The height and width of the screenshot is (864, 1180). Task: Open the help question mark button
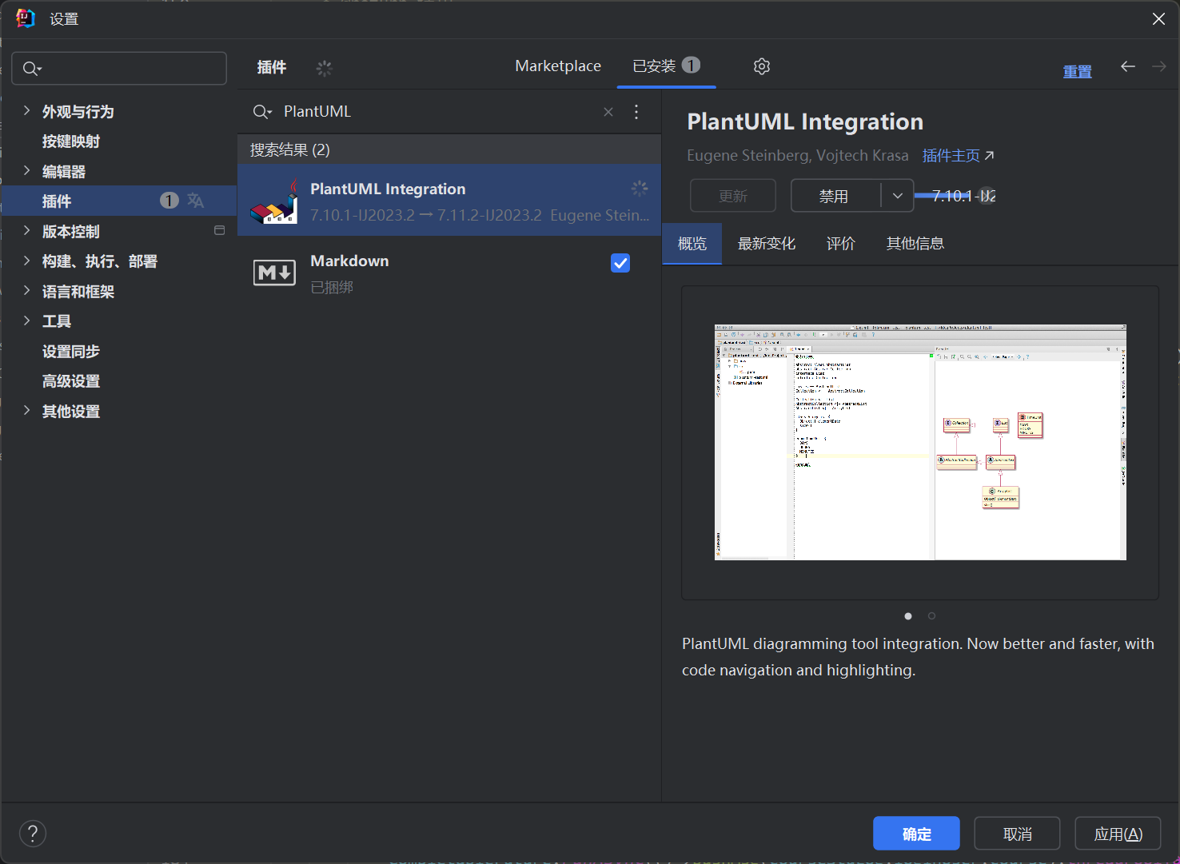tap(33, 834)
